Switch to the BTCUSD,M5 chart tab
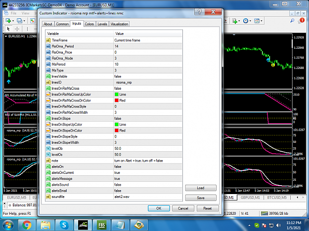Viewport: 309px width, 231px height. coord(277,198)
